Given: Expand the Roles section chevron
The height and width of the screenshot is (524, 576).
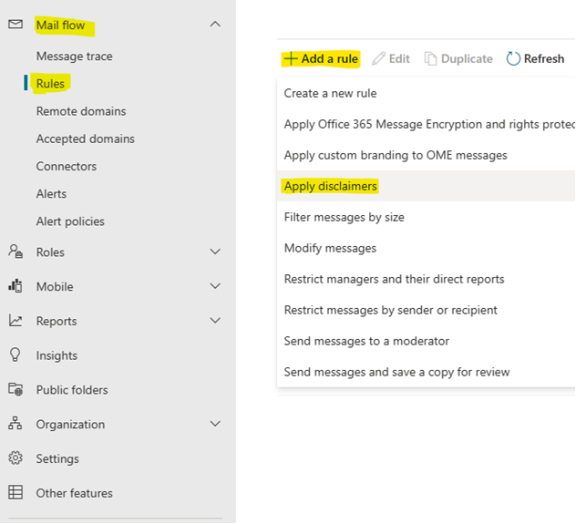Looking at the screenshot, I should click(x=215, y=252).
